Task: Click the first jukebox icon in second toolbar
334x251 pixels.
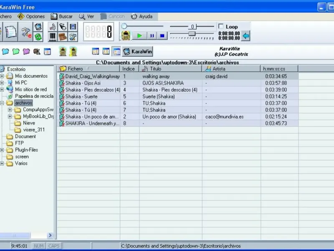Action: click(63, 51)
